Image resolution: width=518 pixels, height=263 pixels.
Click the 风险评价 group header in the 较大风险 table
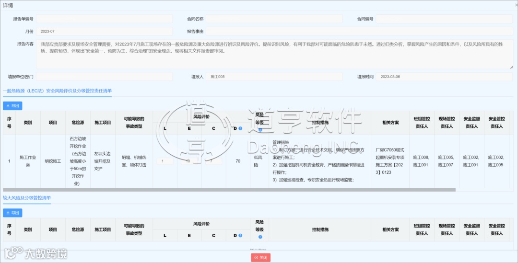pos(201,224)
